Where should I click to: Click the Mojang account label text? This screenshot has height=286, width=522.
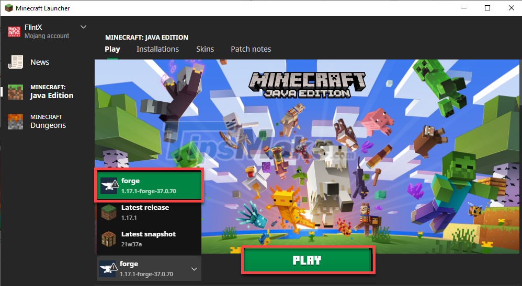click(47, 36)
